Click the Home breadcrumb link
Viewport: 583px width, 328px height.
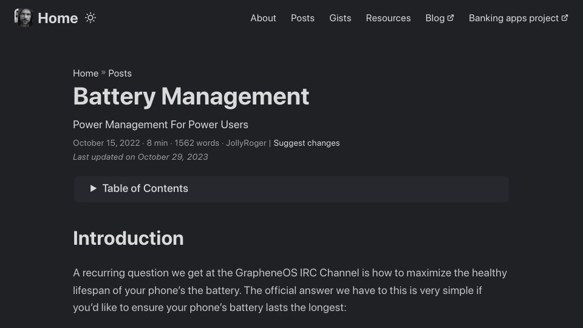coord(86,73)
